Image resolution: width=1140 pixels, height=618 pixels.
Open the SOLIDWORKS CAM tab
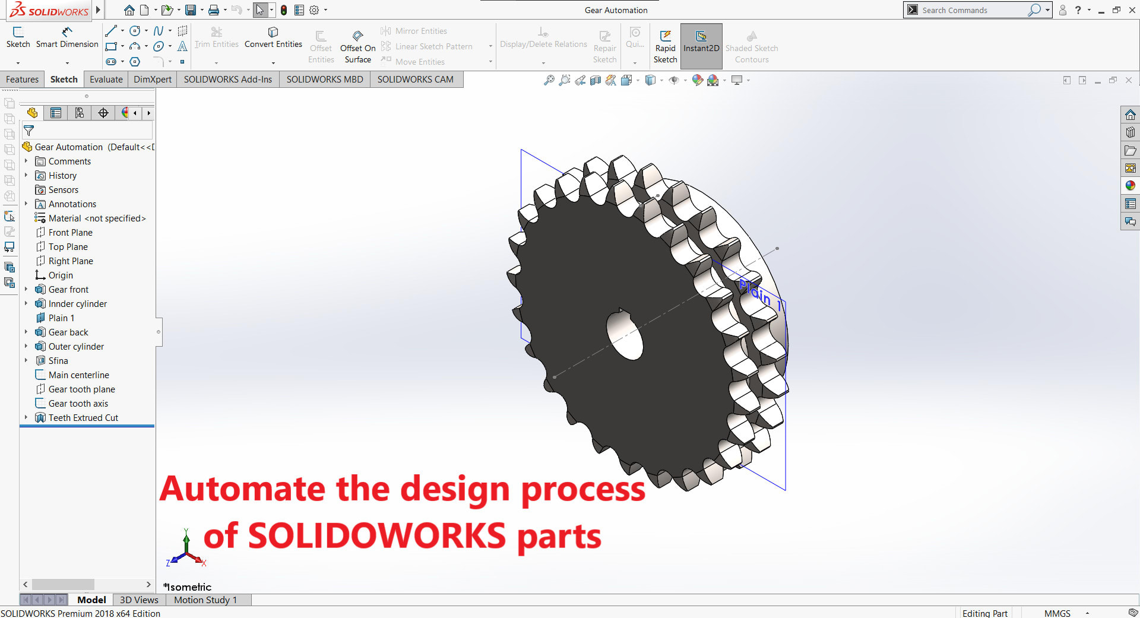[x=416, y=79]
